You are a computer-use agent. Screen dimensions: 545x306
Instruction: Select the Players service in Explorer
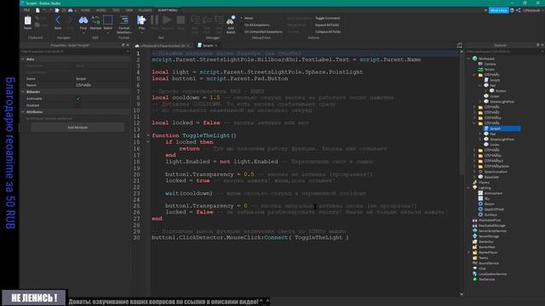pos(484,183)
